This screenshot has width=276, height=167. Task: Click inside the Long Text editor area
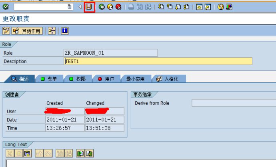coord(141,163)
